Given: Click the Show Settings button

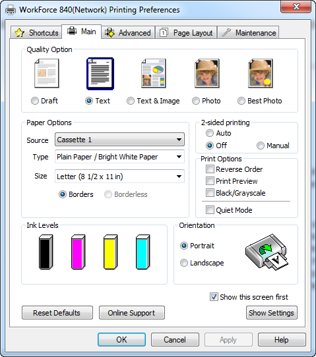Looking at the screenshot, I should [x=272, y=313].
